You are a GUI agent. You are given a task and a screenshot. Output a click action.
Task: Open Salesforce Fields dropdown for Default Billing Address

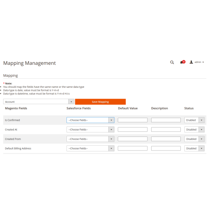[90, 148]
